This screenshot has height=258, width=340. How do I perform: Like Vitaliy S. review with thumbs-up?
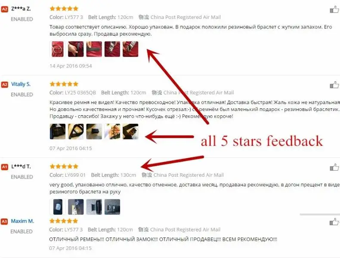click(x=334, y=85)
